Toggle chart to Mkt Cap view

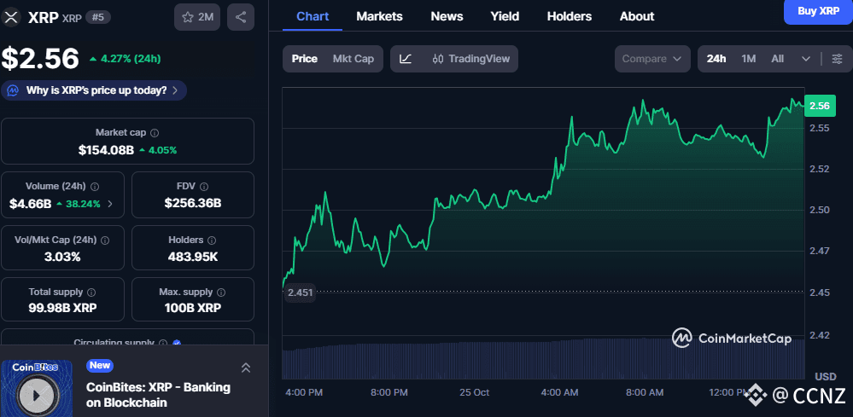[x=353, y=59]
